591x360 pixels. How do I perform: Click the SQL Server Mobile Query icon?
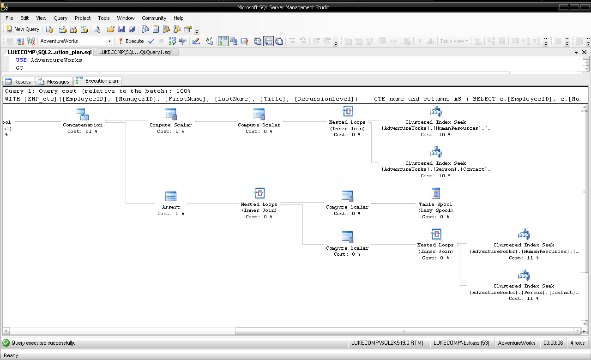pos(97,29)
